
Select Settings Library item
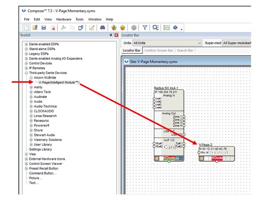coord(40,149)
